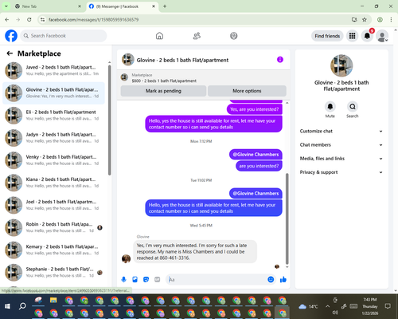
Task: Open the taskbar clock showing 7:43 PM
Action: pyautogui.click(x=370, y=306)
